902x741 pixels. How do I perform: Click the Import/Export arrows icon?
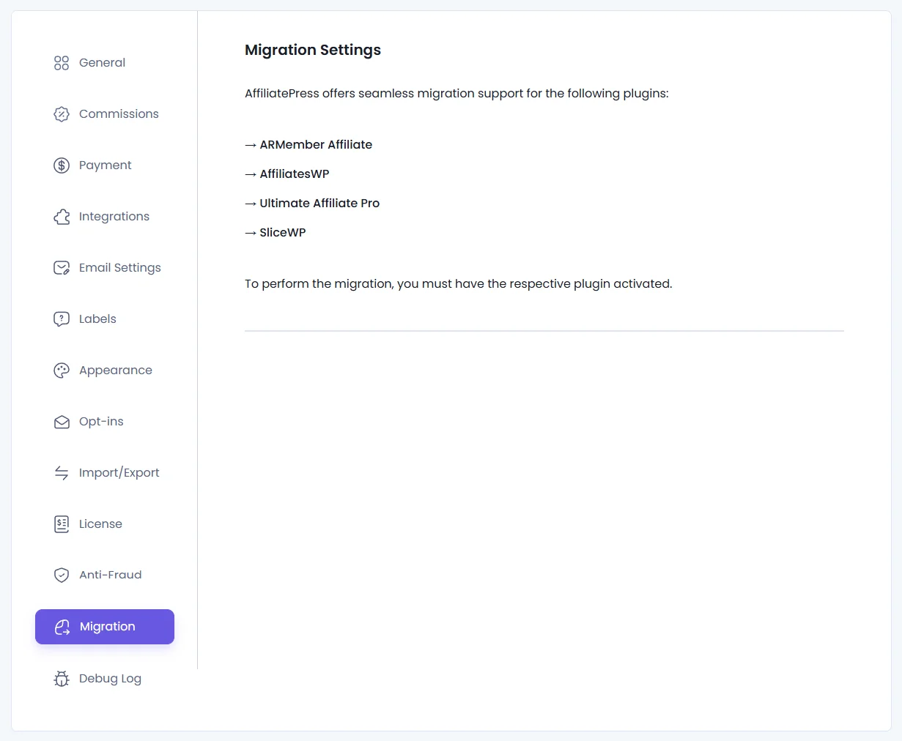click(x=62, y=473)
